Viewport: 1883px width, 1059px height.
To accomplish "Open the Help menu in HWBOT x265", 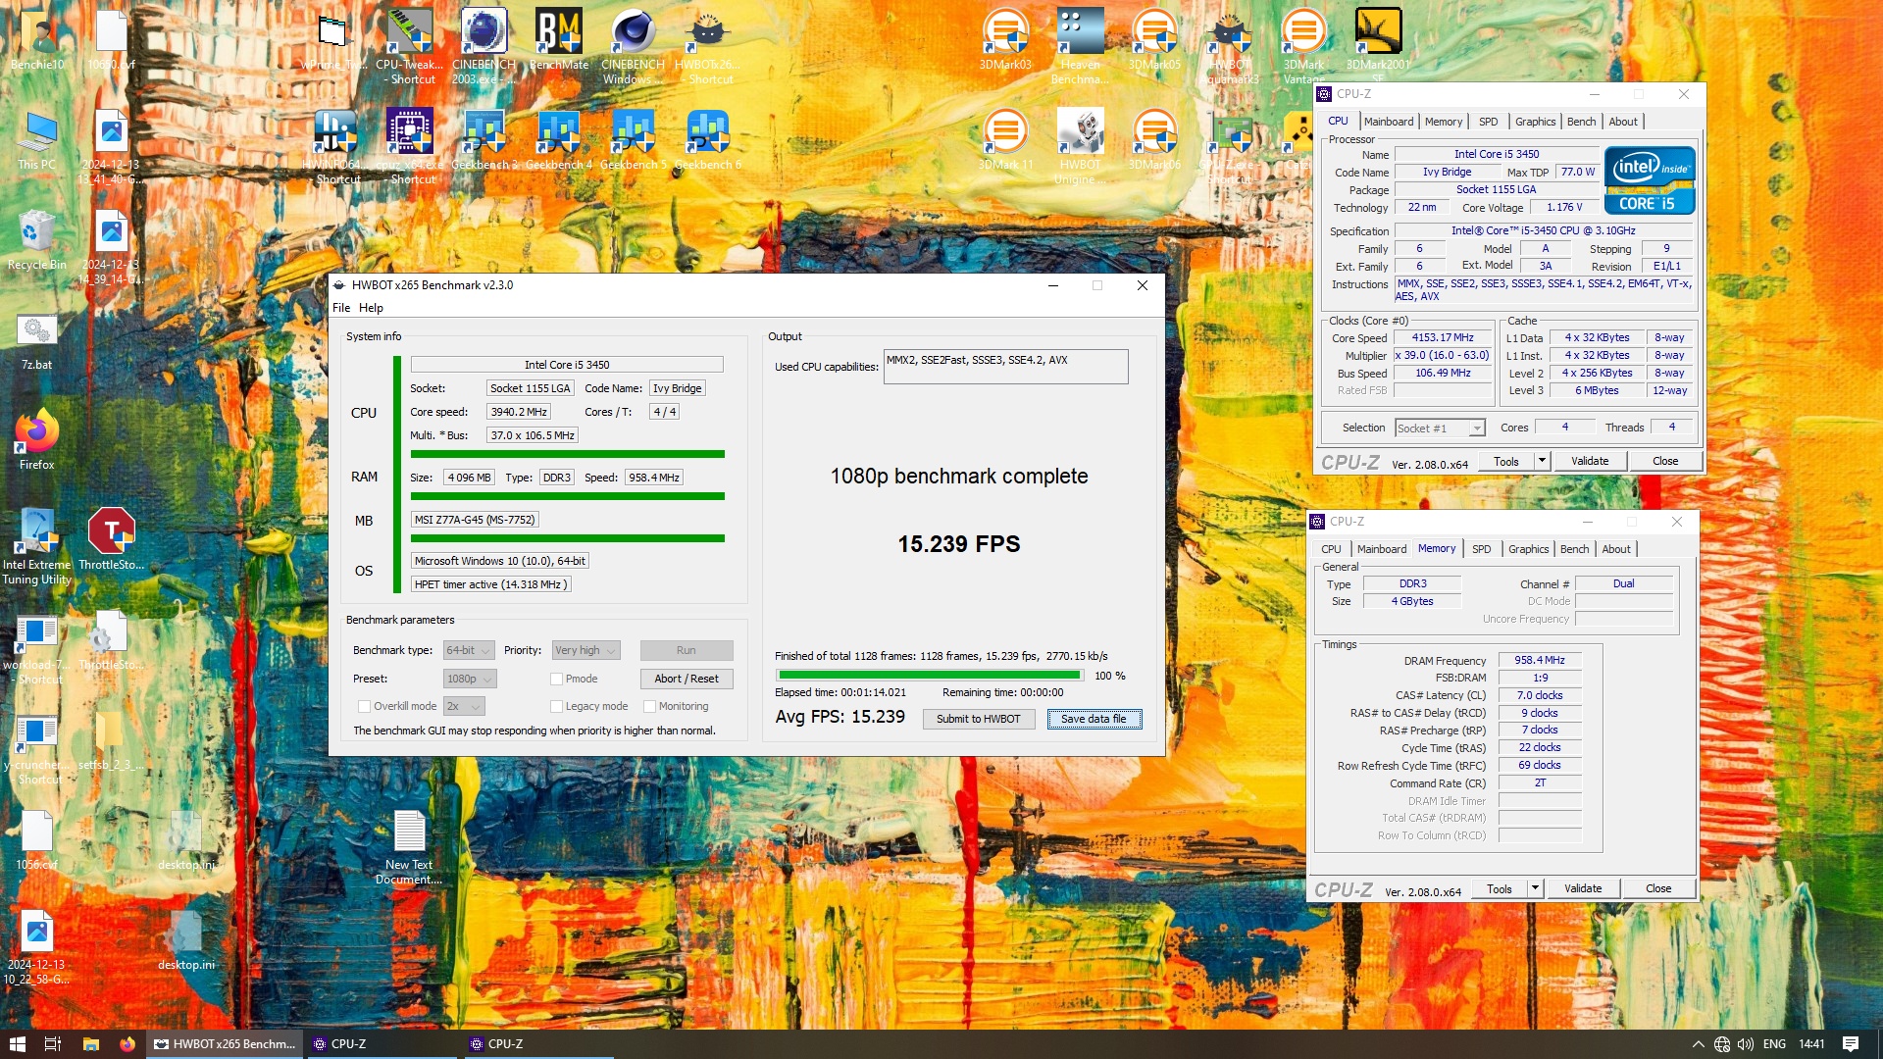I will 371,308.
